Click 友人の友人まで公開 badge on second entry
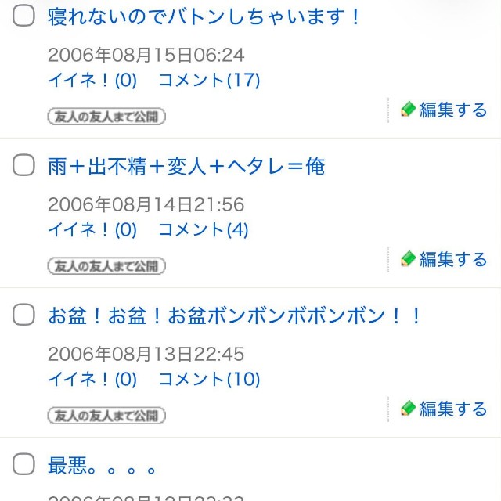The width and height of the screenshot is (501, 501). (106, 266)
